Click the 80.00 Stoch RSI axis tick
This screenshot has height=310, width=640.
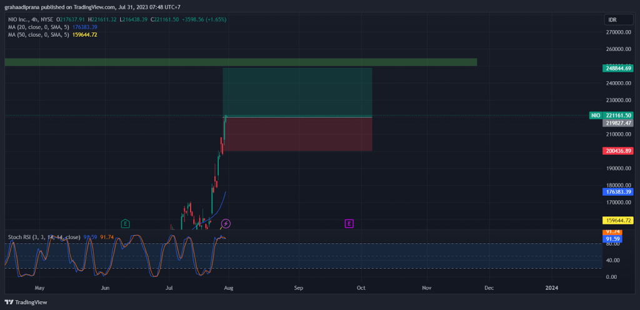[x=614, y=245]
